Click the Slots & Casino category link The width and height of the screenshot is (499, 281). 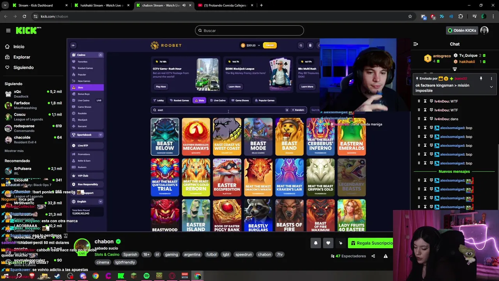(x=107, y=254)
